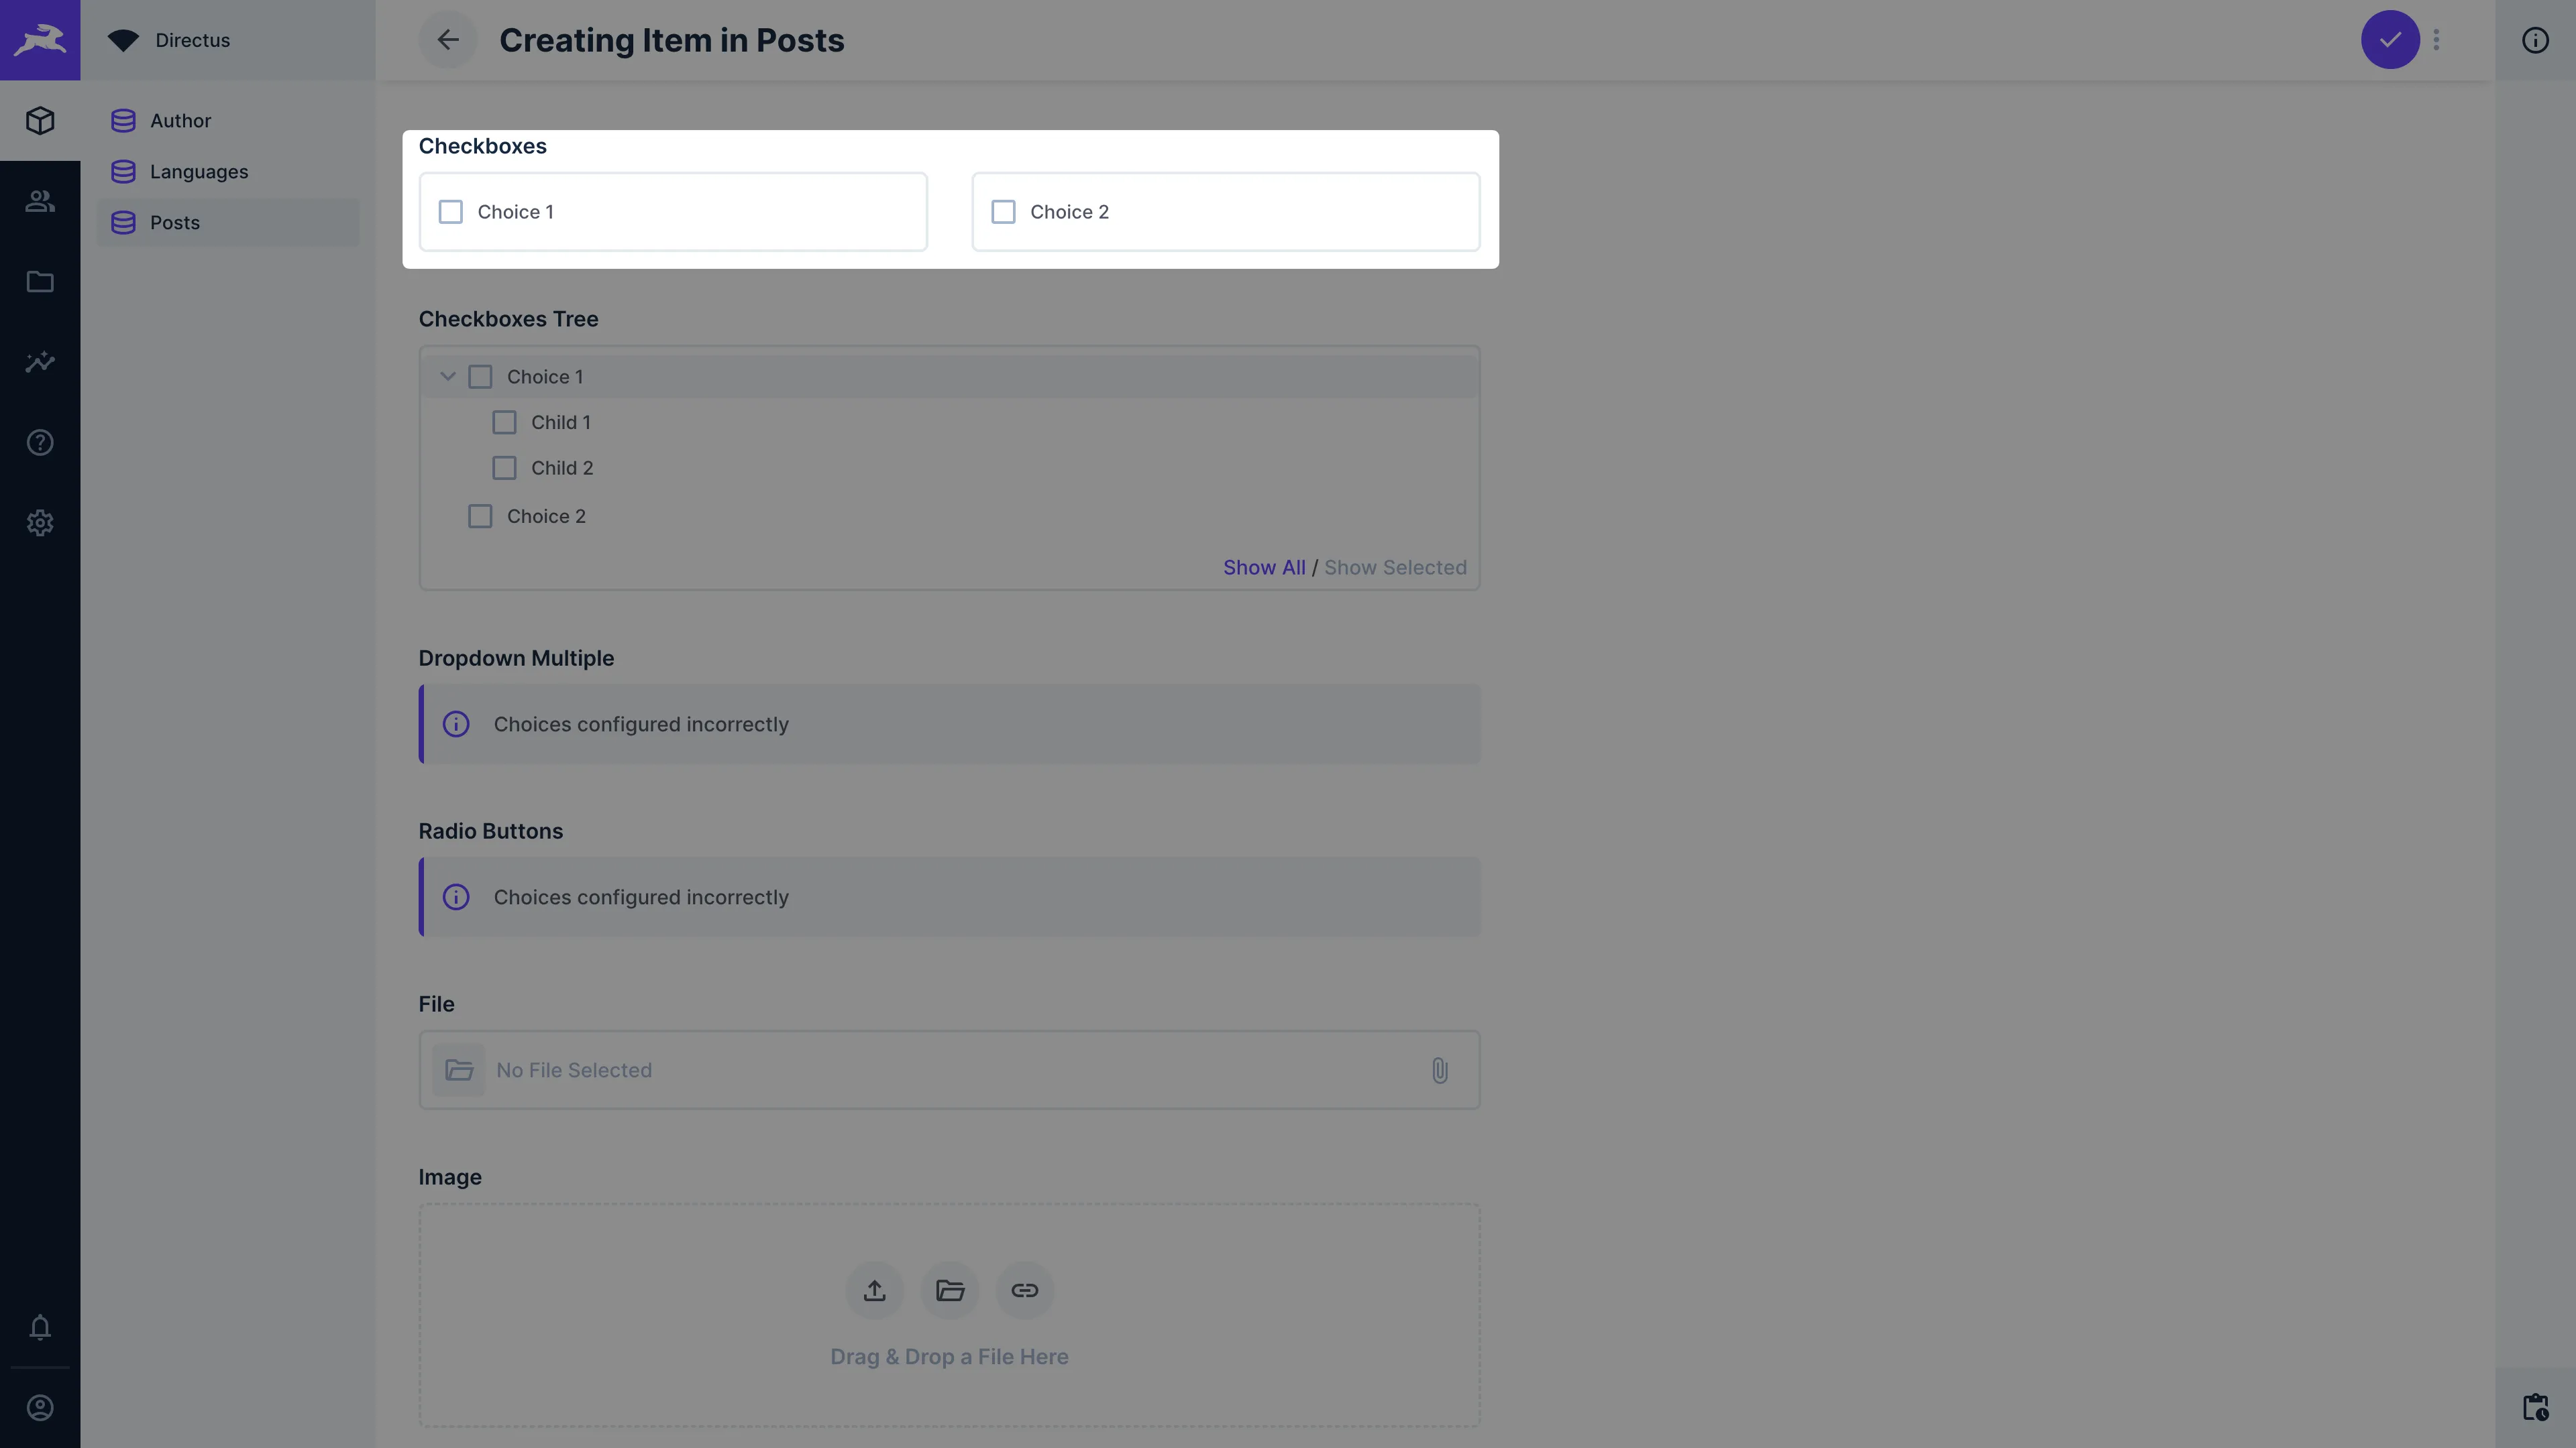Open Notifications via the bell icon

(x=40, y=1327)
